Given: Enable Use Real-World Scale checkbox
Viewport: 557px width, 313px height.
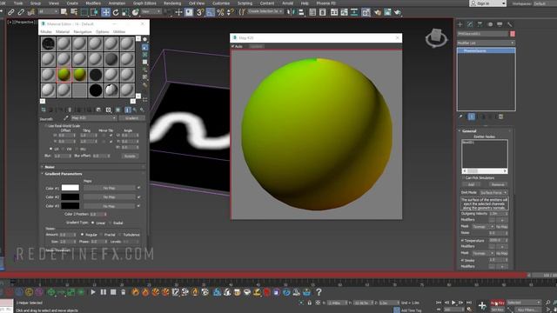Looking at the screenshot, I should click(45, 125).
